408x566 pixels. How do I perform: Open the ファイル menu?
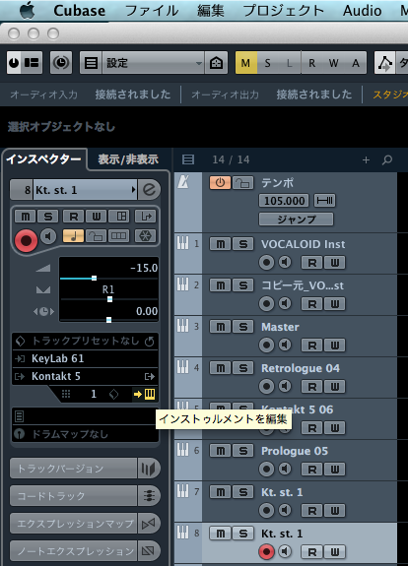(x=152, y=11)
